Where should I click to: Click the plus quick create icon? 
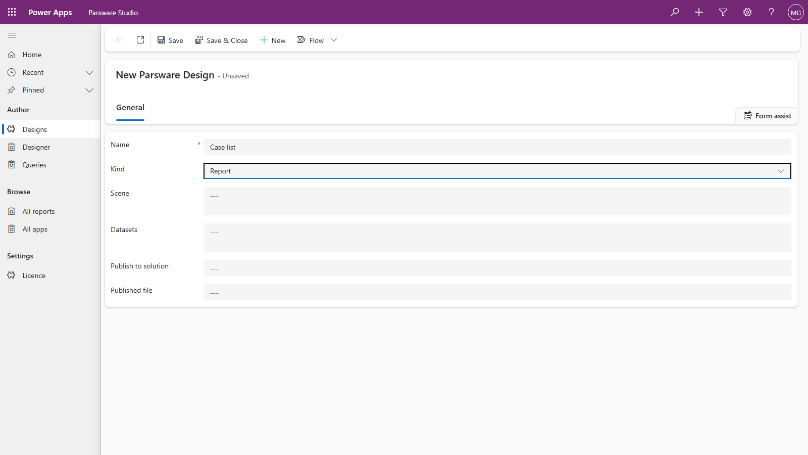pyautogui.click(x=699, y=12)
